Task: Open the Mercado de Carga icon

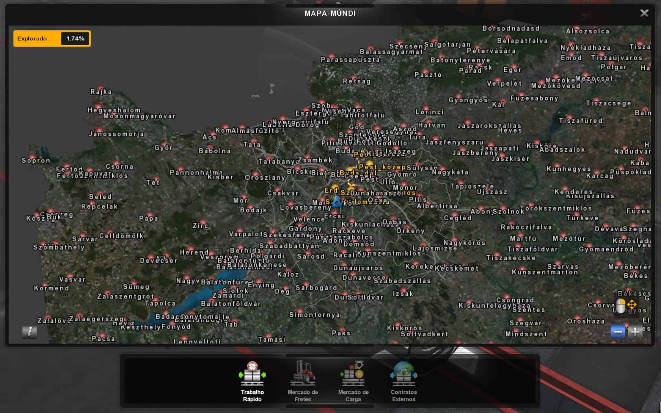Action: [353, 380]
